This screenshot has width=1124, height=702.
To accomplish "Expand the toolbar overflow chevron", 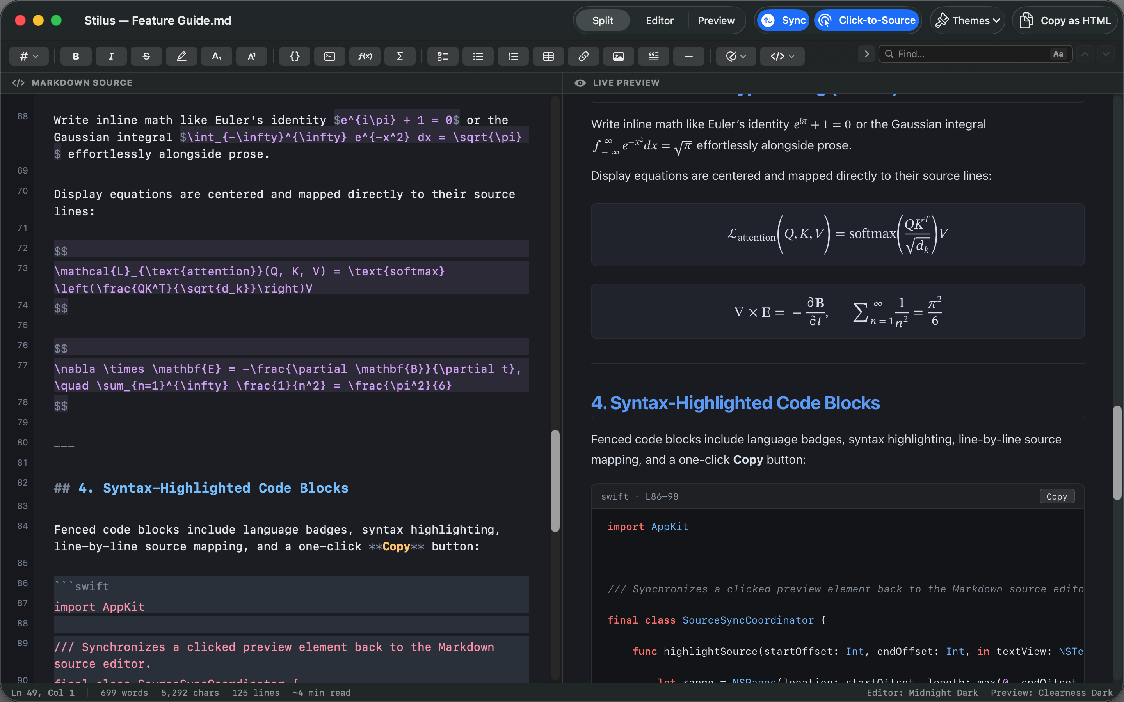I will [x=866, y=54].
